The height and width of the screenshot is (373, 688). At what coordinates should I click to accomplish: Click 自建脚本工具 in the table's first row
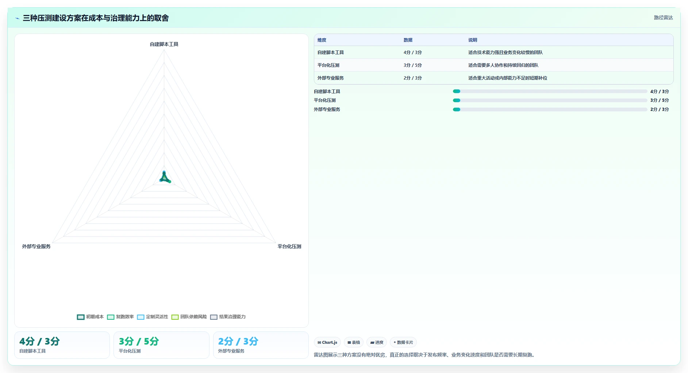(331, 53)
